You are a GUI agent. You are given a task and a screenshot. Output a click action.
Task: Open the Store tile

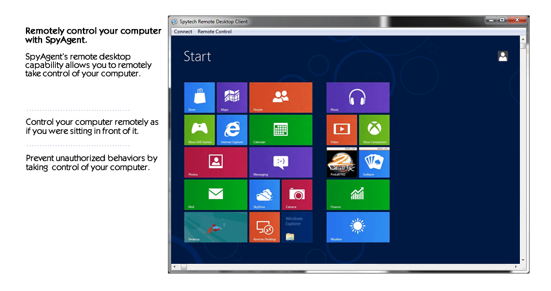point(200,98)
